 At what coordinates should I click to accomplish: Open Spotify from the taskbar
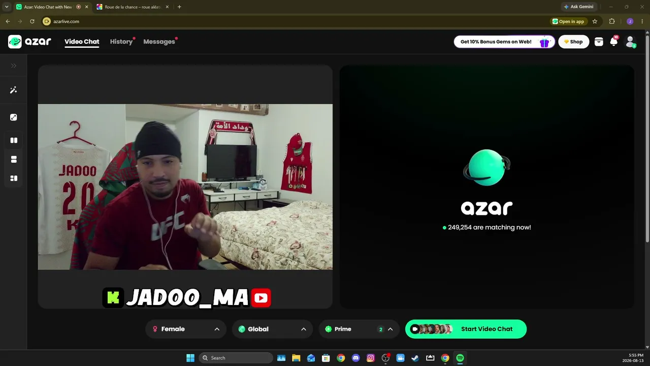coord(460,358)
